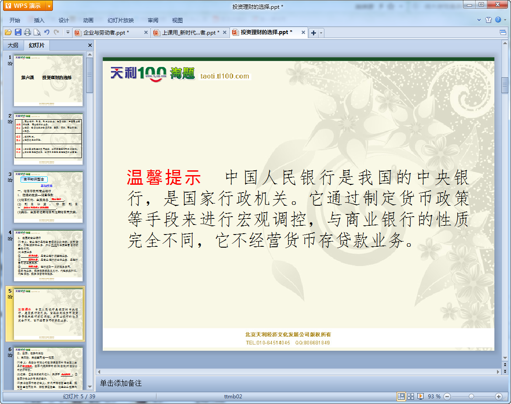
Task: Click the taoti.tl100.com text on slide
Action: coord(225,76)
